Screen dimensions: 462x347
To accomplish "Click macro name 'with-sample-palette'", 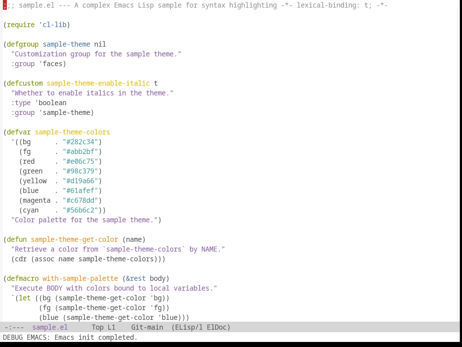I will pyautogui.click(x=80, y=278).
